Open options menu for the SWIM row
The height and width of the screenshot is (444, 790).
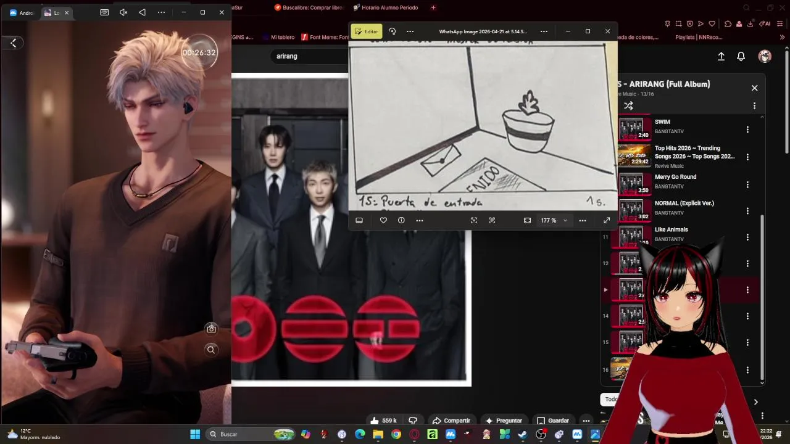point(747,129)
